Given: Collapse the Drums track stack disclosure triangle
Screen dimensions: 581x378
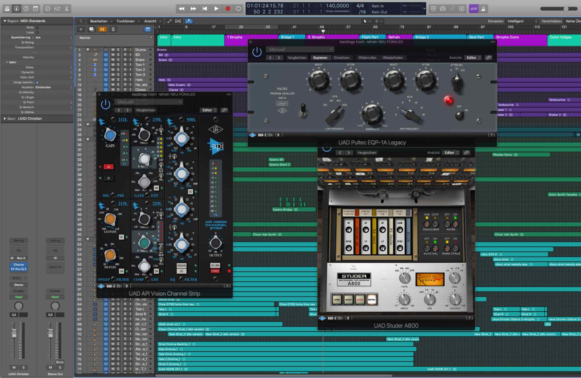Looking at the screenshot, I should pos(88,49).
